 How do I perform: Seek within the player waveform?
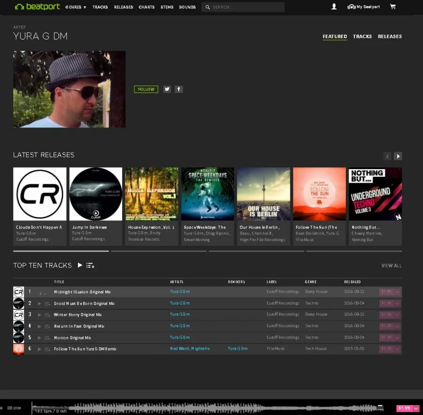(x=211, y=408)
